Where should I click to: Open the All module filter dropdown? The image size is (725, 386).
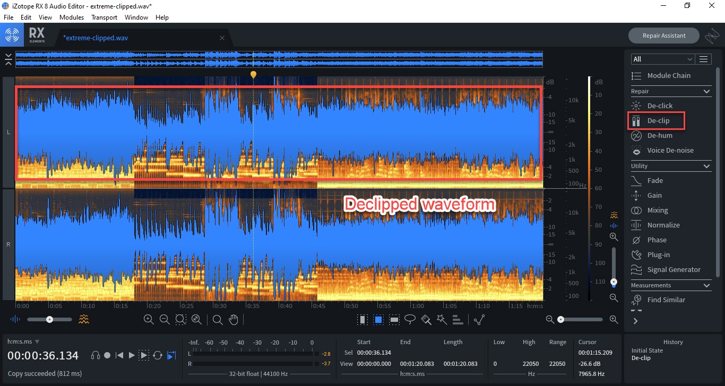663,59
